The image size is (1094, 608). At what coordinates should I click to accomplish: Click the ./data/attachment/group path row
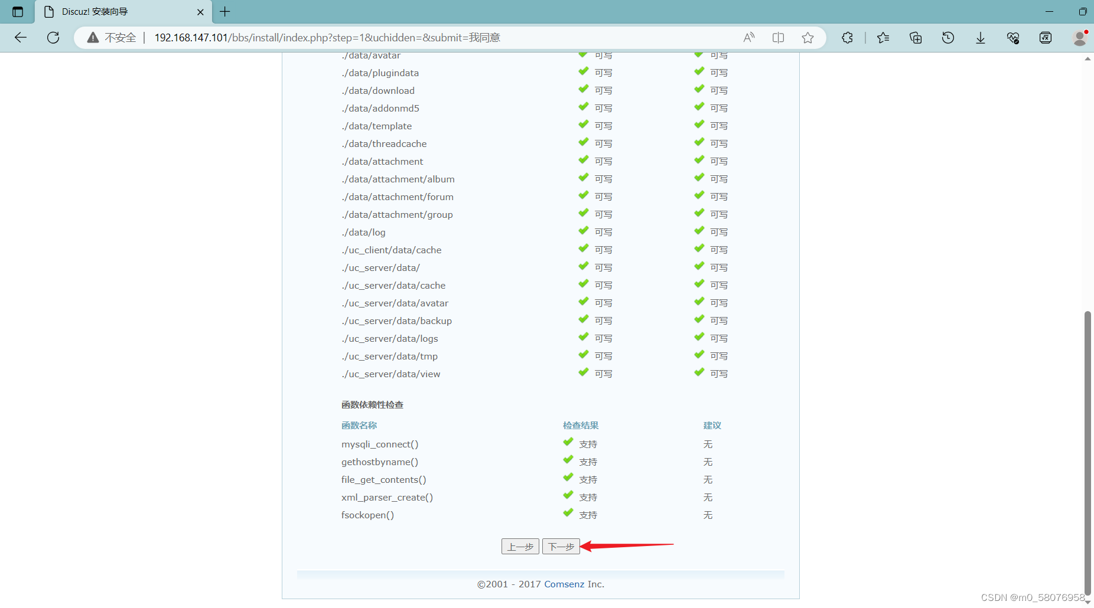397,215
